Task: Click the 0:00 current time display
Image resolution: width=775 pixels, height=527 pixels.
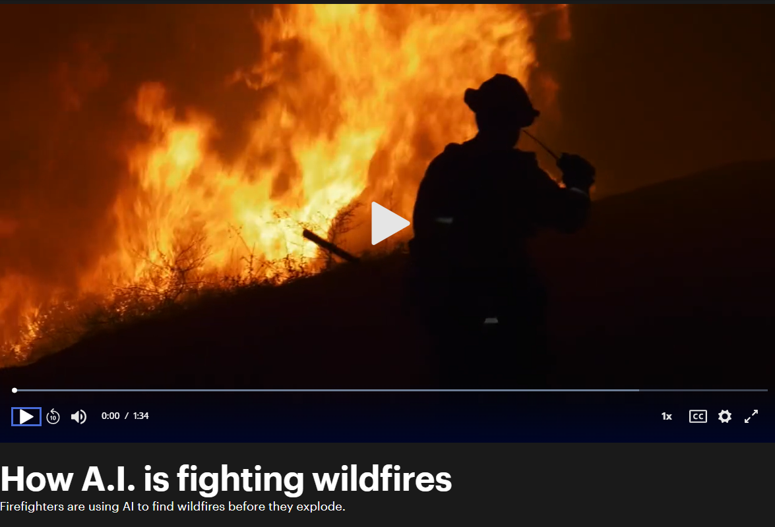Action: [x=110, y=416]
